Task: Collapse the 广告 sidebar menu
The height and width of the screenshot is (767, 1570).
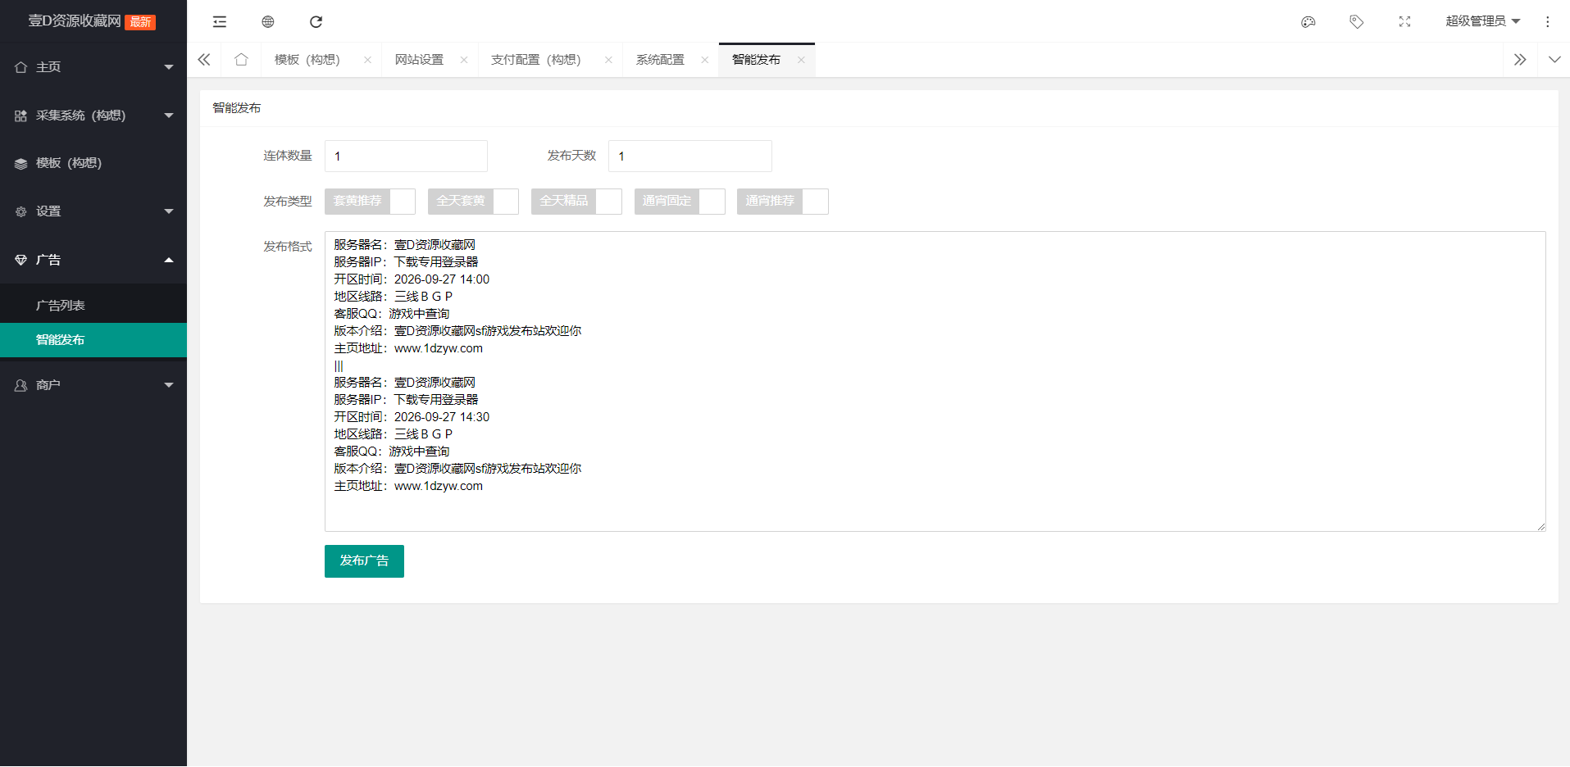Action: point(93,260)
